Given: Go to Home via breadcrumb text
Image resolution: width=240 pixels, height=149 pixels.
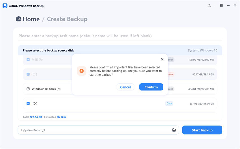Looking at the screenshot, I should pyautogui.click(x=31, y=19).
